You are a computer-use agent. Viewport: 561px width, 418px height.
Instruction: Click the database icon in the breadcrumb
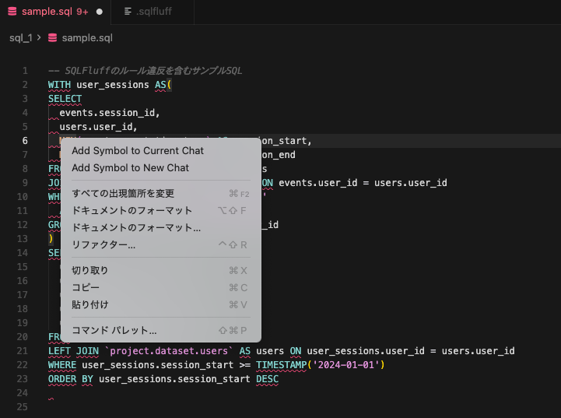(52, 37)
